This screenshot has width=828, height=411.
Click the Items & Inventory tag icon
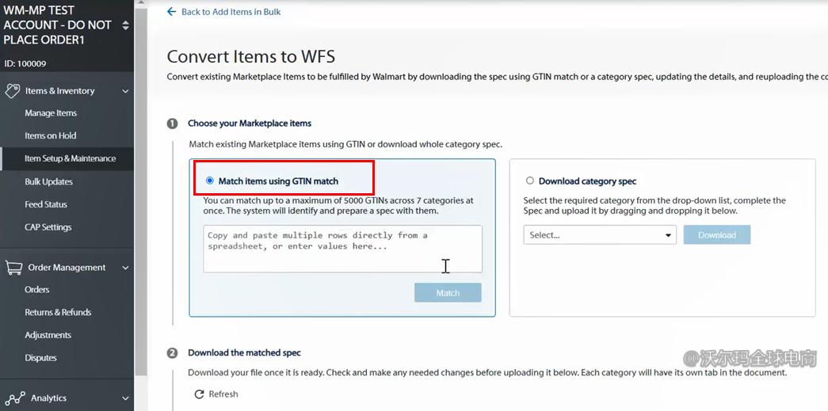[12, 91]
